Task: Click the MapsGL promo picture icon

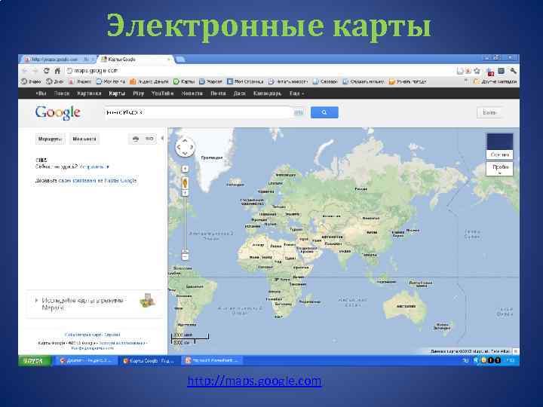Action: click(148, 300)
